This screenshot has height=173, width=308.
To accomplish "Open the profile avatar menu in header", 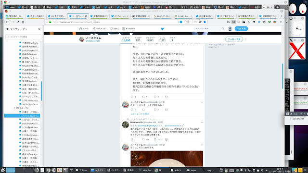I will 230,29.
